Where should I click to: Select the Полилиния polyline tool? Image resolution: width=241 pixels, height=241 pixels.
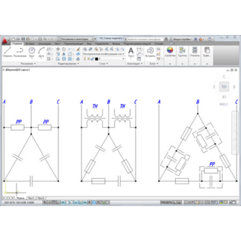point(20,52)
